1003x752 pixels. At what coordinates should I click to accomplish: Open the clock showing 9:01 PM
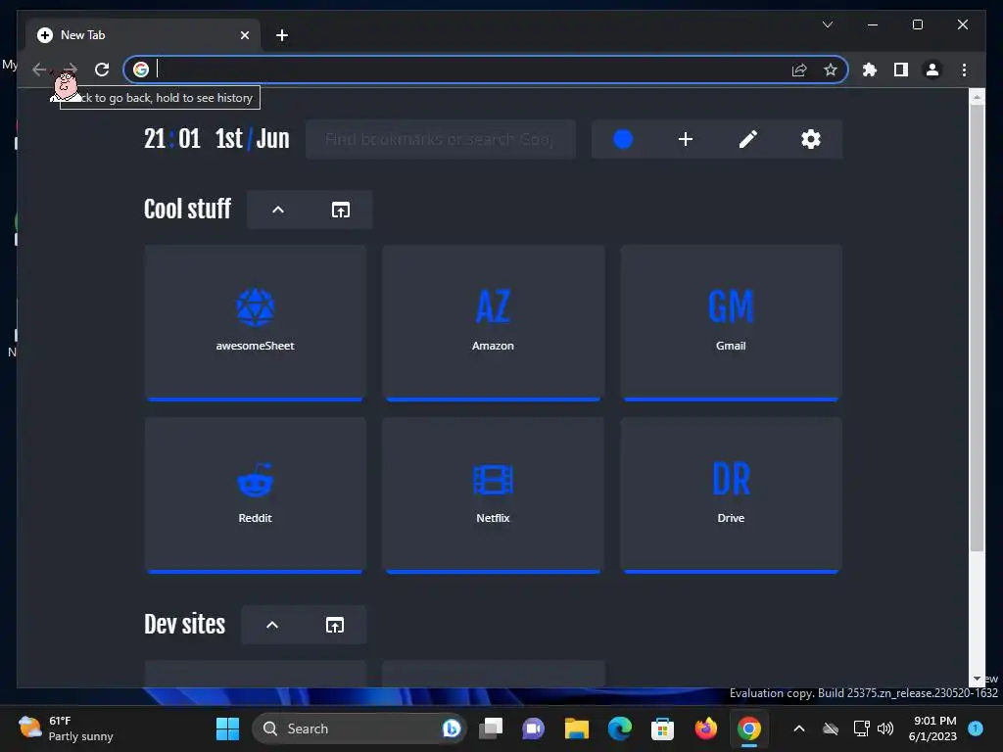pyautogui.click(x=932, y=728)
